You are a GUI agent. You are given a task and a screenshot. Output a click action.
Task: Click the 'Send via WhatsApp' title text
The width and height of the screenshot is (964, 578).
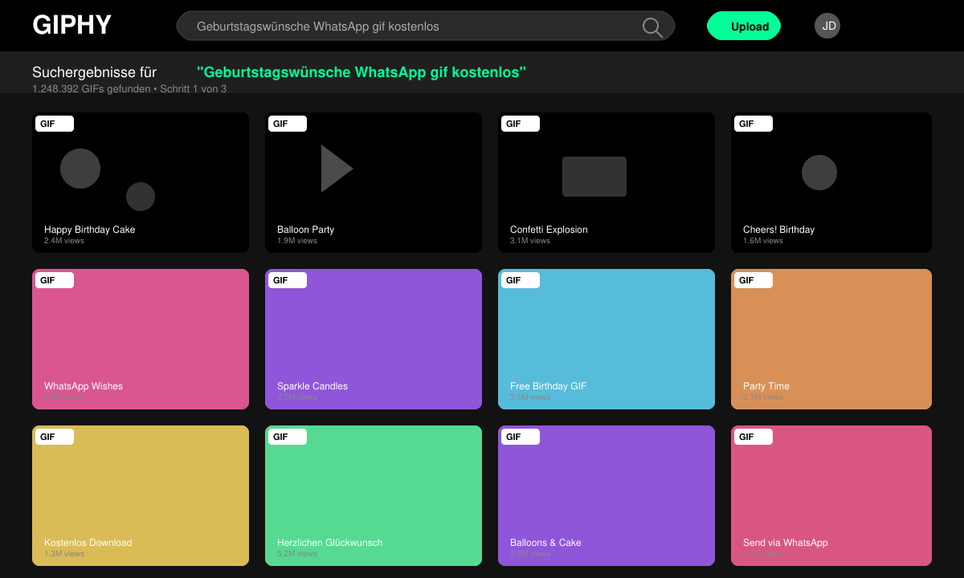tap(785, 543)
